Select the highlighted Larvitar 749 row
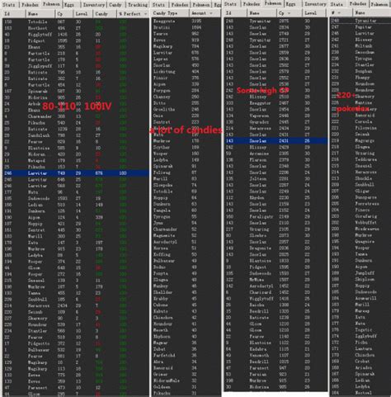This screenshot has width=391, height=397. 76,173
